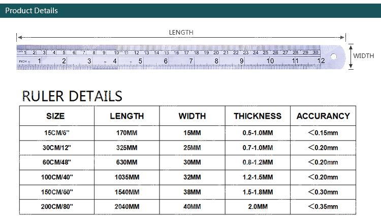Click the 15MM width cell

click(x=192, y=133)
